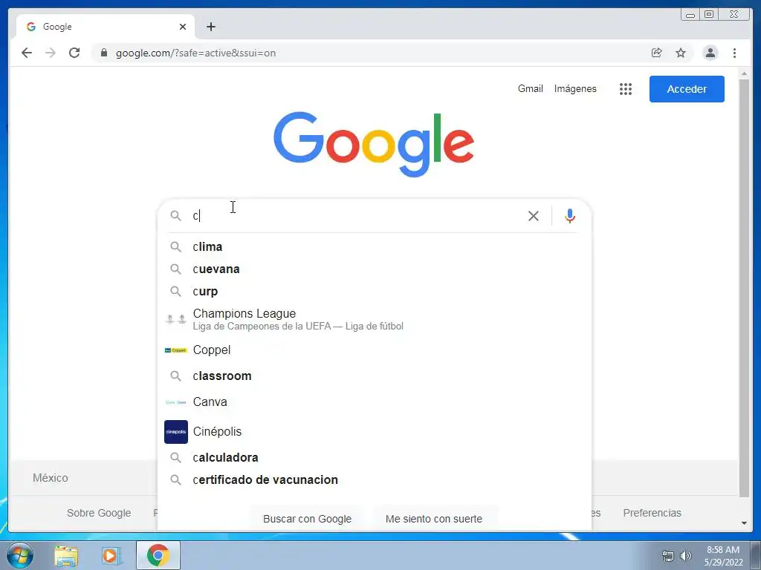The height and width of the screenshot is (570, 761).
Task: Open the Windows Start menu
Action: (20, 555)
